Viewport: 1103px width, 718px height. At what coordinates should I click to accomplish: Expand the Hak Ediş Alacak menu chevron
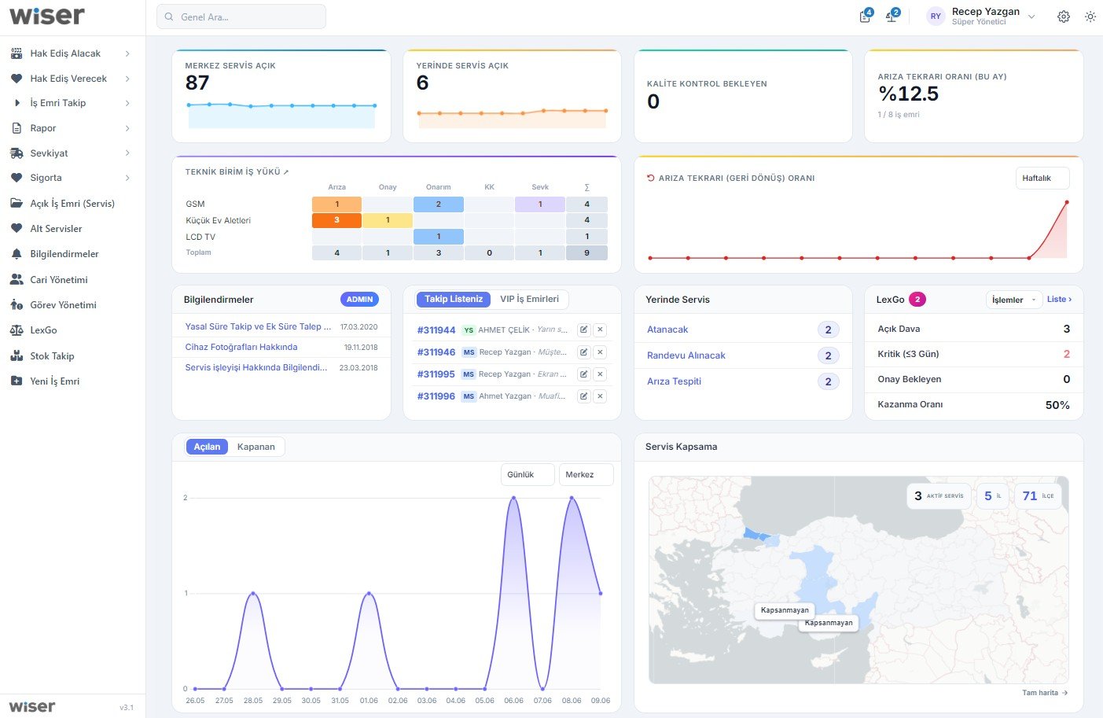tap(127, 53)
